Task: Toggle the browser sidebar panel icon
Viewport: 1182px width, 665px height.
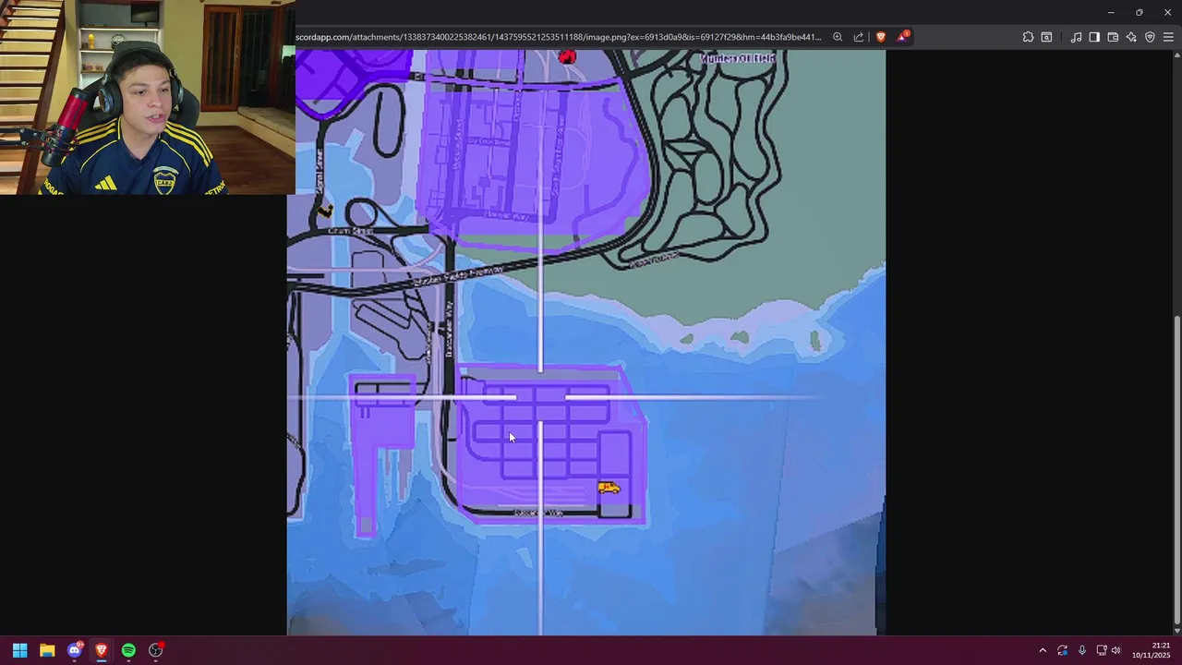Action: pyautogui.click(x=1094, y=37)
